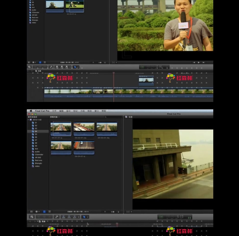Toggle the audio meters icon in bottom dashboard
239x236 pixels.
(x=189, y=218)
